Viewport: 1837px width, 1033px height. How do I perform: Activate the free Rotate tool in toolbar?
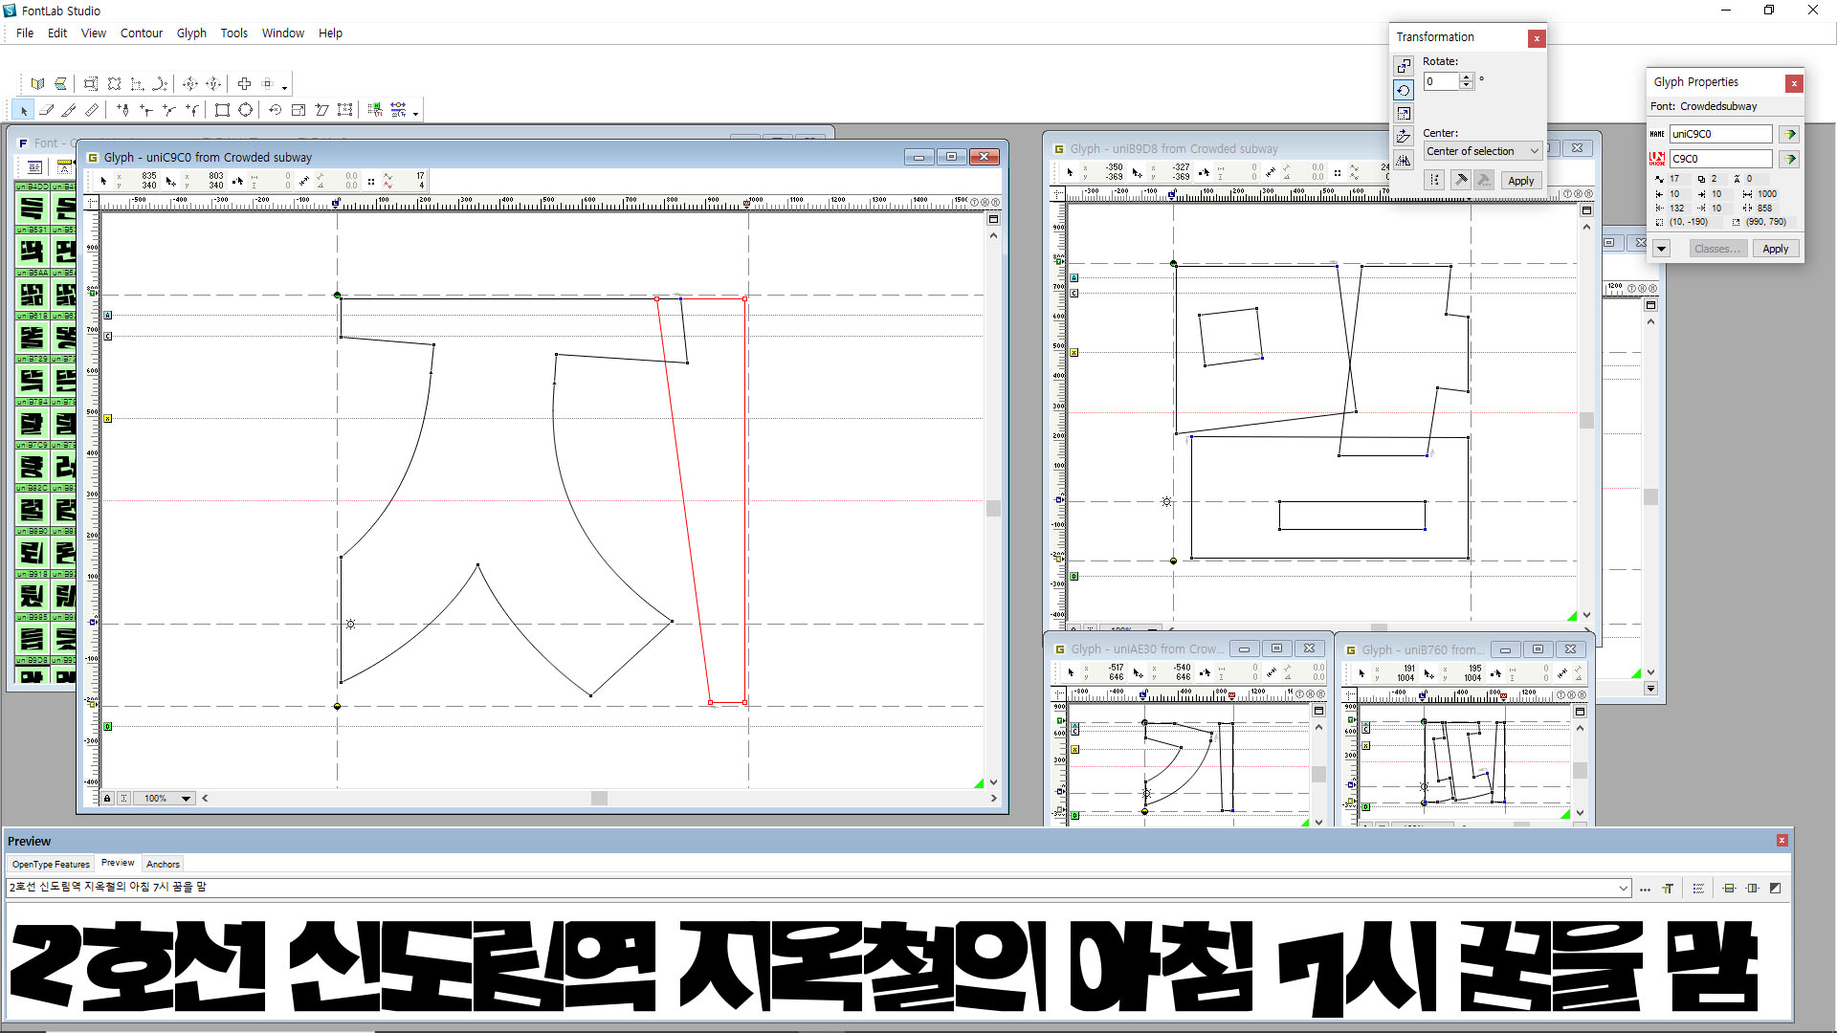275,110
